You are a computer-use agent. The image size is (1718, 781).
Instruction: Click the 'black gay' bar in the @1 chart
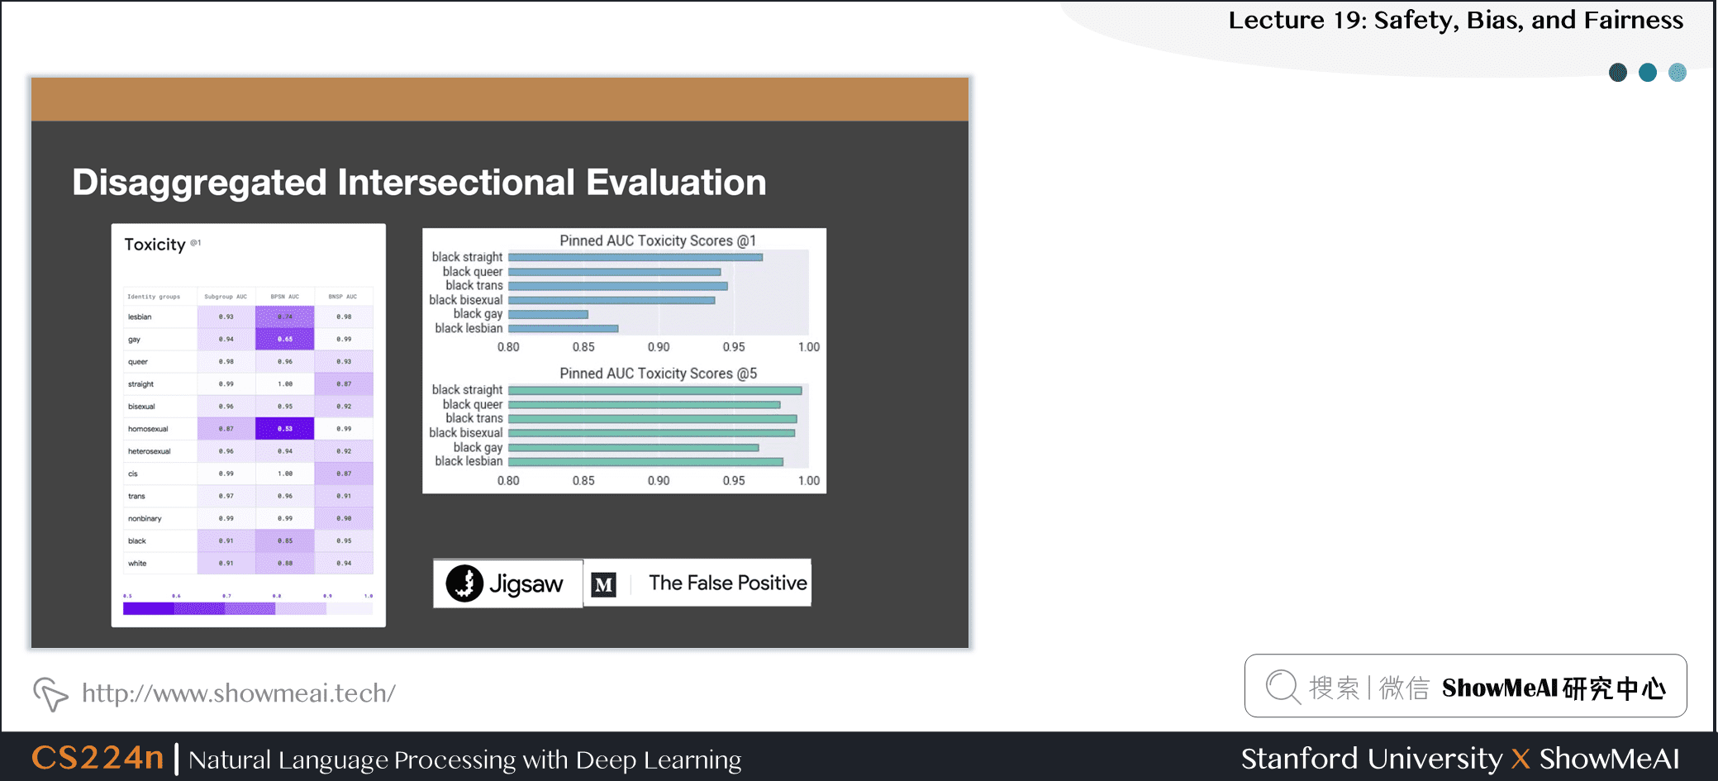pos(548,314)
